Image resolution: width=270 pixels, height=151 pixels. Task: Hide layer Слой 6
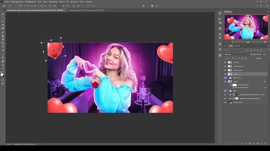(225, 82)
